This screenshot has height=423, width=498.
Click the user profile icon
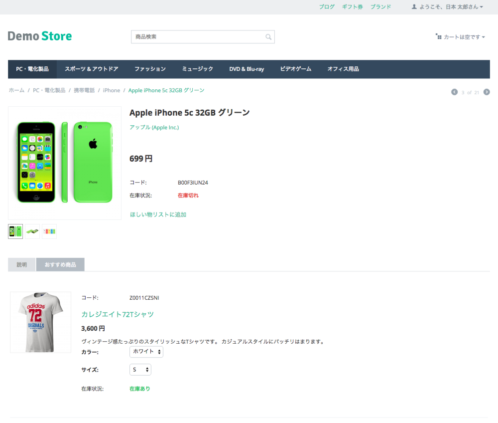coord(414,6)
